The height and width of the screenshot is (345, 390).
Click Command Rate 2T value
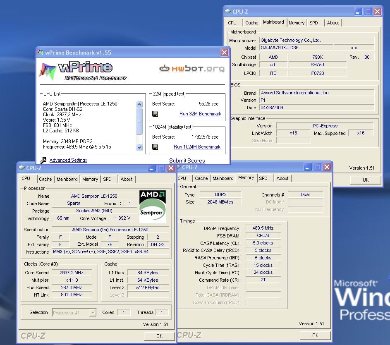(x=263, y=280)
